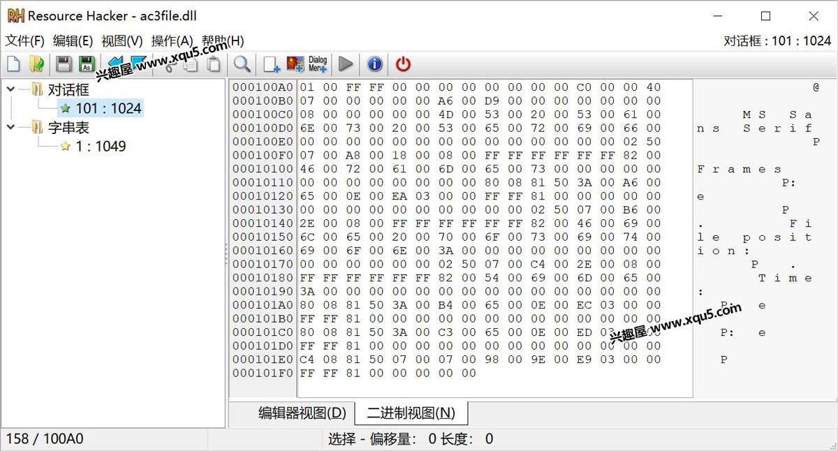Click offset 000101F0 row label

pyautogui.click(x=263, y=373)
